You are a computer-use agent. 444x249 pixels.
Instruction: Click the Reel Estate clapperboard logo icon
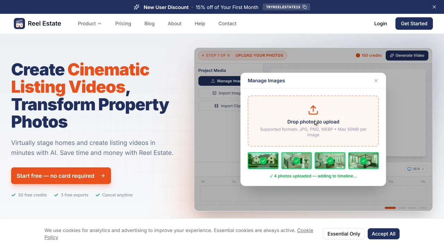(19, 24)
